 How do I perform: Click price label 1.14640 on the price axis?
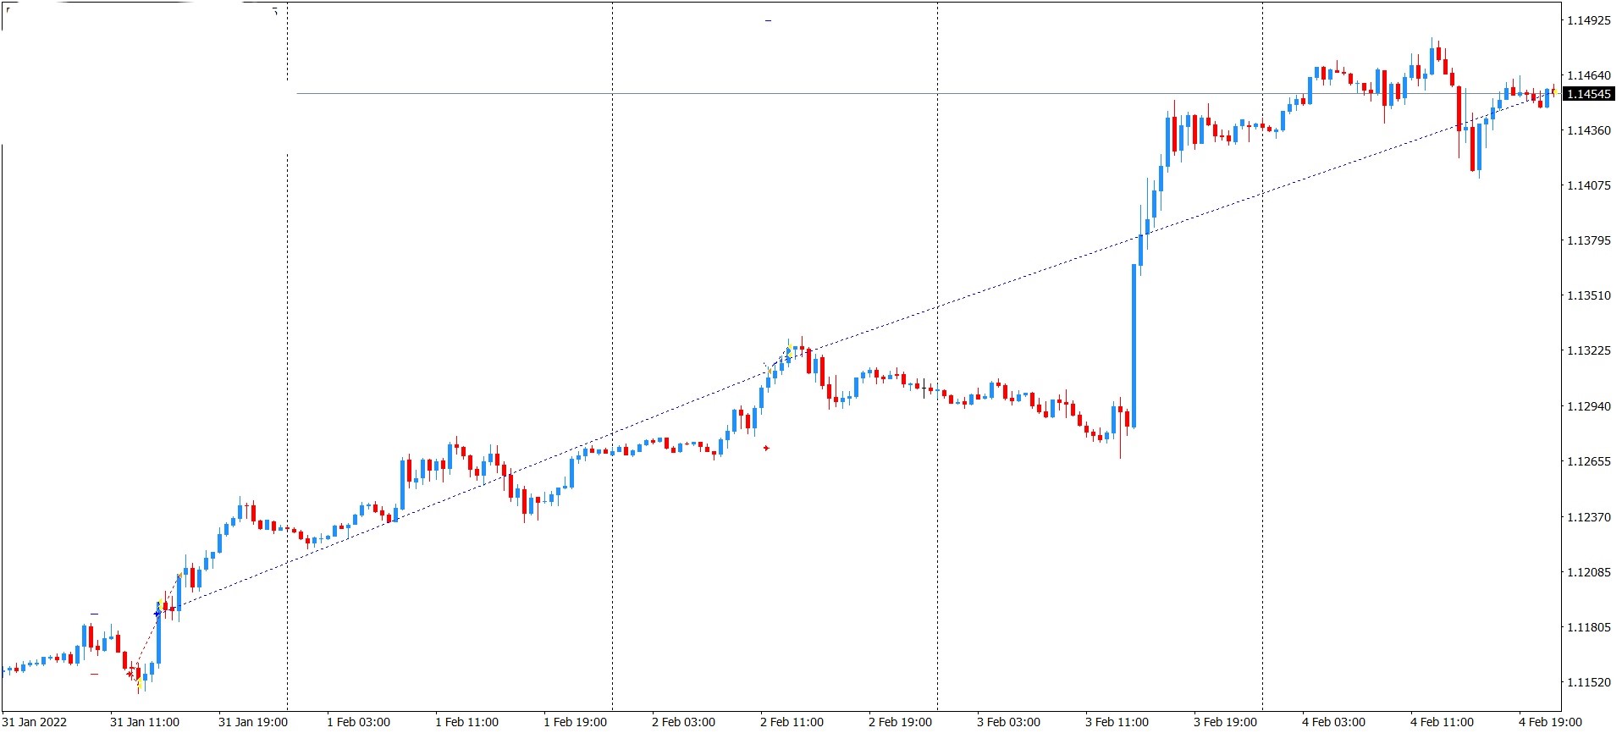coord(1589,75)
